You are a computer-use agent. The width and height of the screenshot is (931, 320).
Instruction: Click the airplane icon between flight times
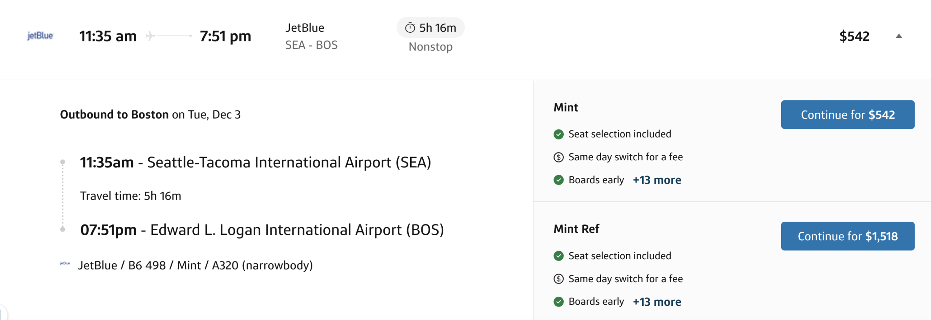click(149, 36)
